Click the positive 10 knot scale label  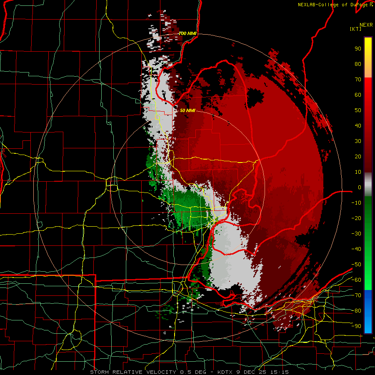[x=358, y=172]
